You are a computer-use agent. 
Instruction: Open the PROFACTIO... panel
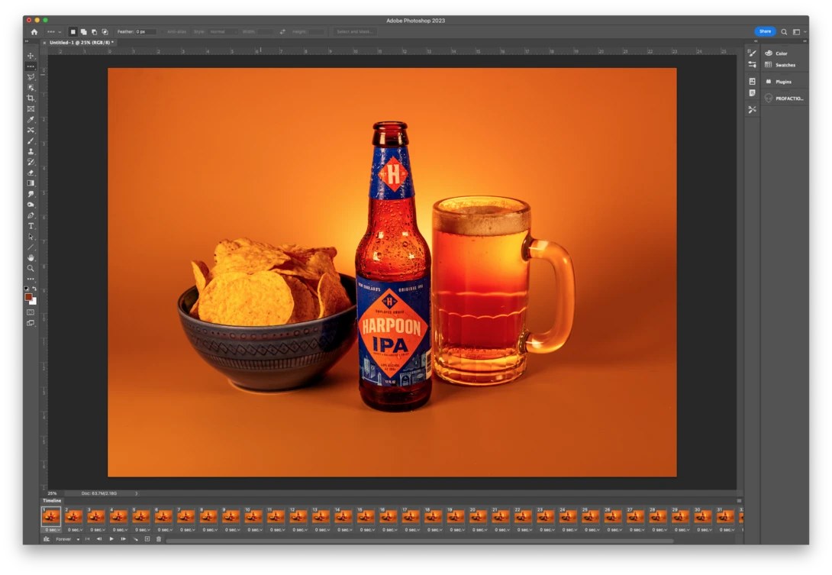coord(789,99)
